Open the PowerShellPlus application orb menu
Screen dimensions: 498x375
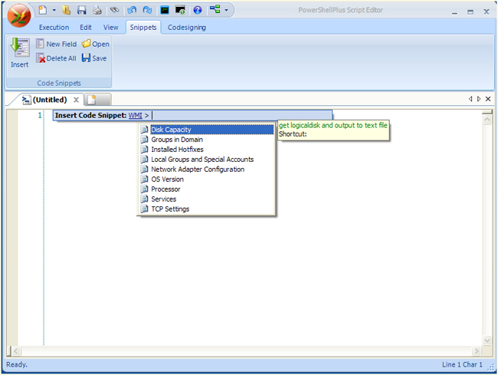click(x=19, y=16)
